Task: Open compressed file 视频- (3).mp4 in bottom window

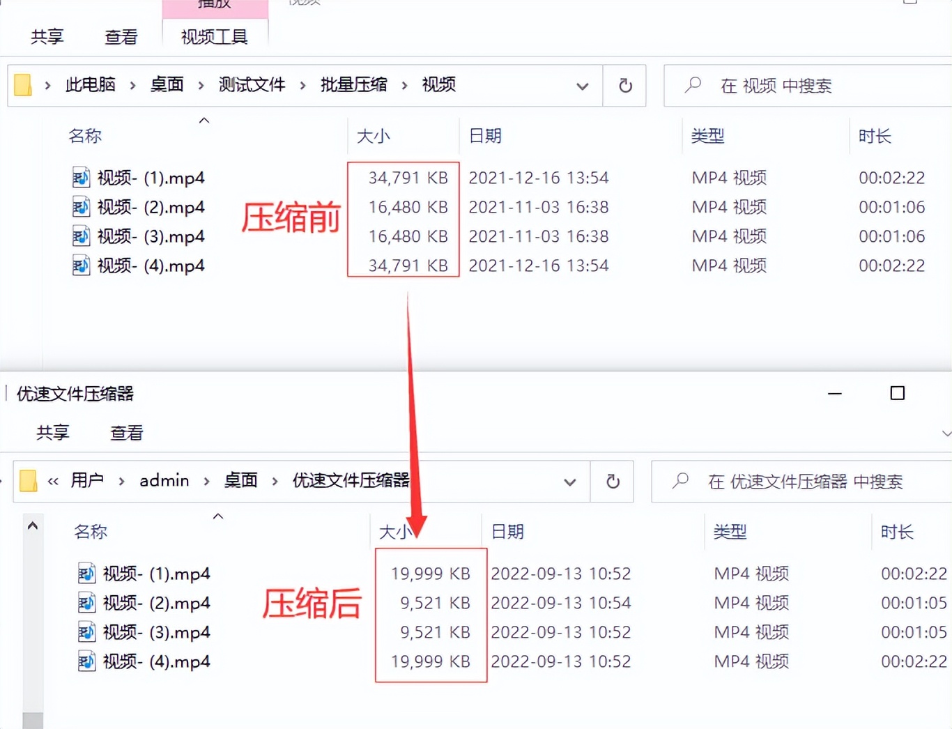Action: pyautogui.click(x=156, y=632)
